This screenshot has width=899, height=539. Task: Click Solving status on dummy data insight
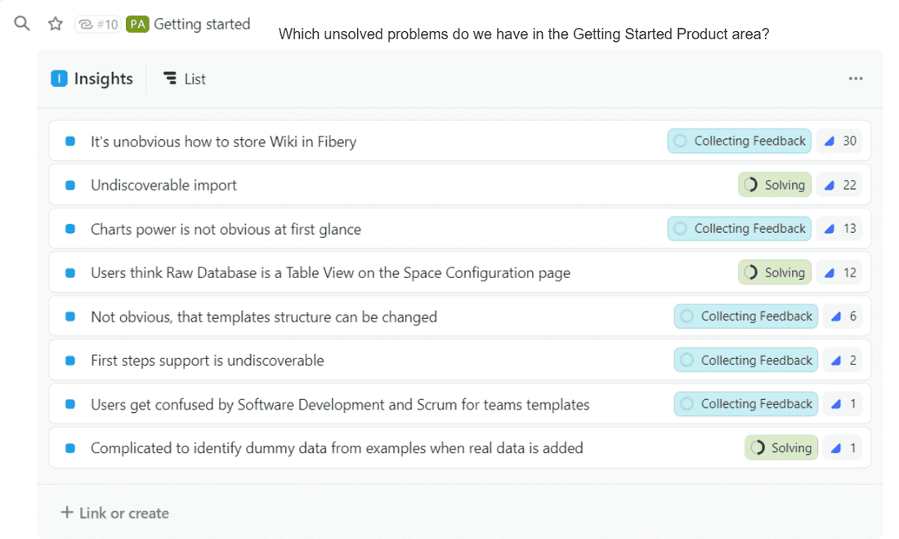780,448
